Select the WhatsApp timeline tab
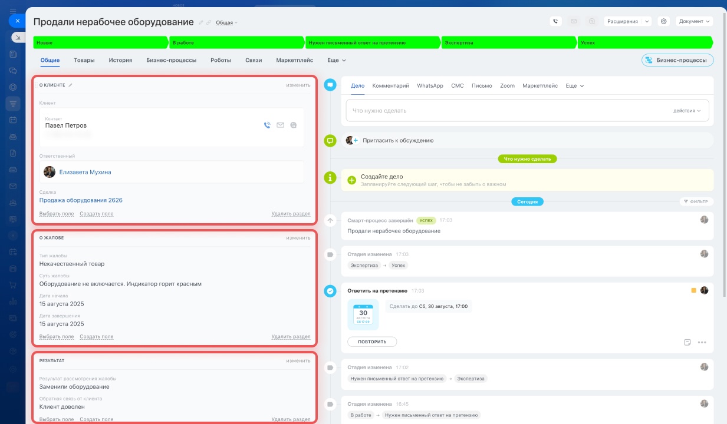Image resolution: width=727 pixels, height=424 pixels. click(x=430, y=85)
